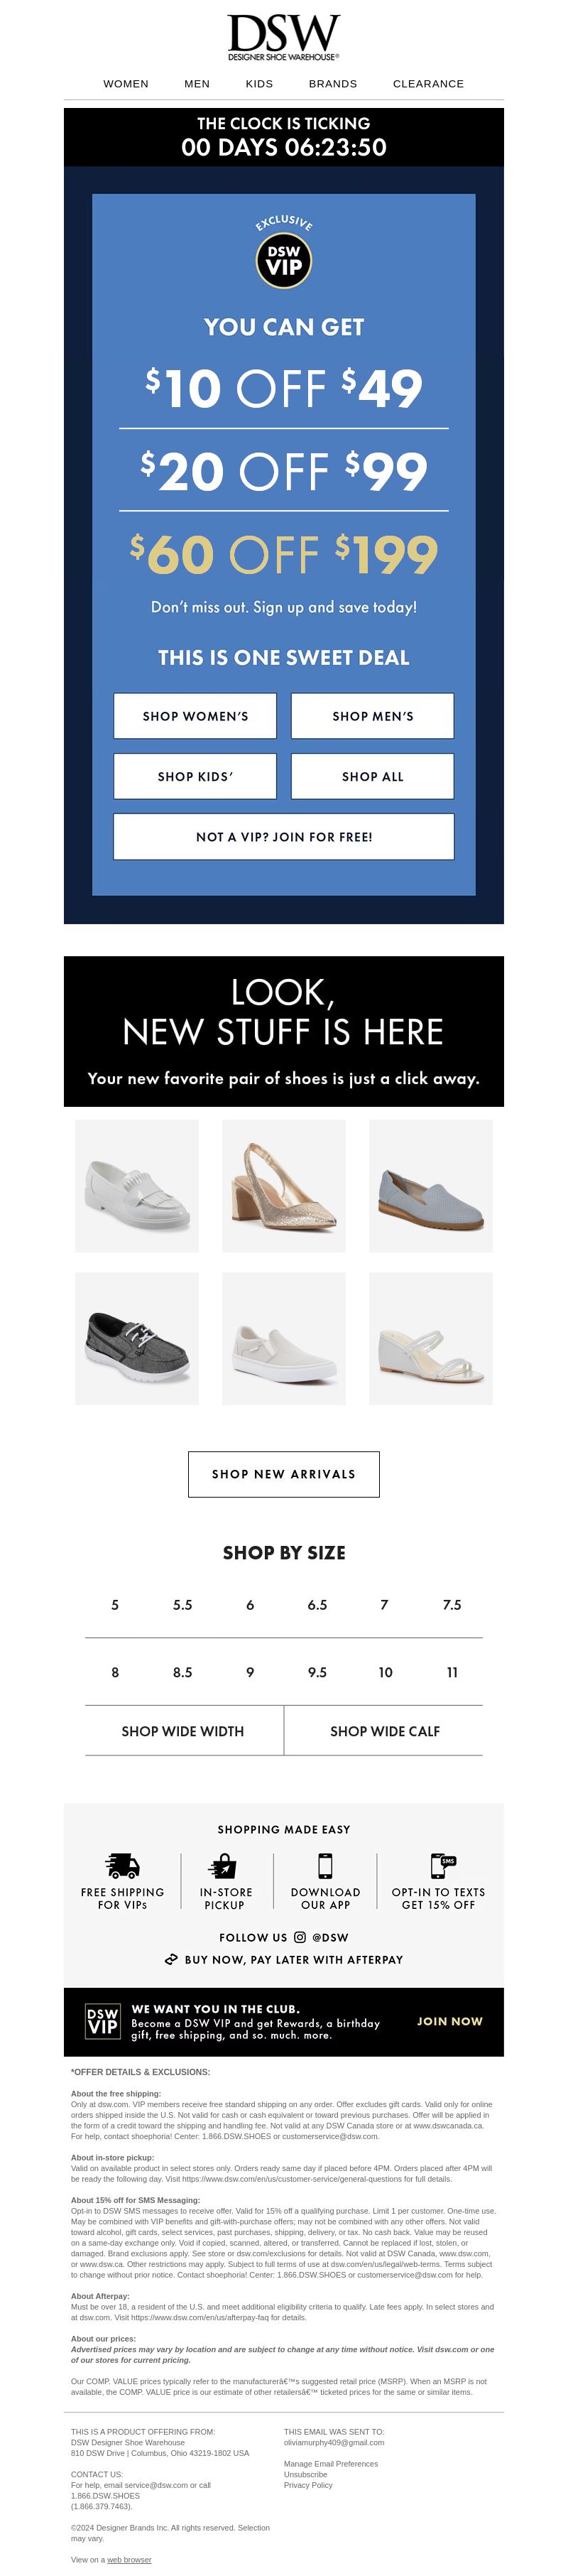Image resolution: width=568 pixels, height=2576 pixels.
Task: Click the DSW logo at the top
Action: click(x=284, y=37)
